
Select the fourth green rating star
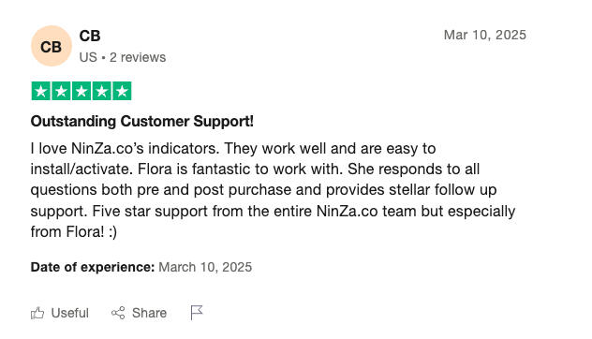(101, 91)
